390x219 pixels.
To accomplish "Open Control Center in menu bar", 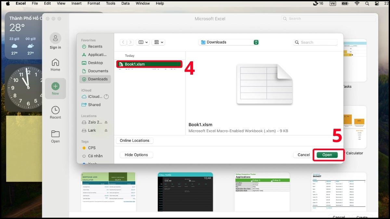I will click(x=377, y=3).
